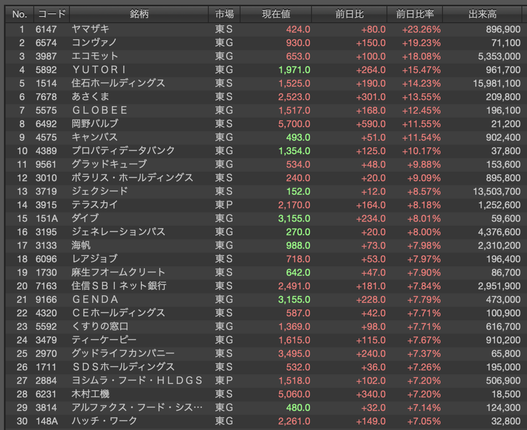Select 住石ホールディングス in the list

[x=119, y=83]
